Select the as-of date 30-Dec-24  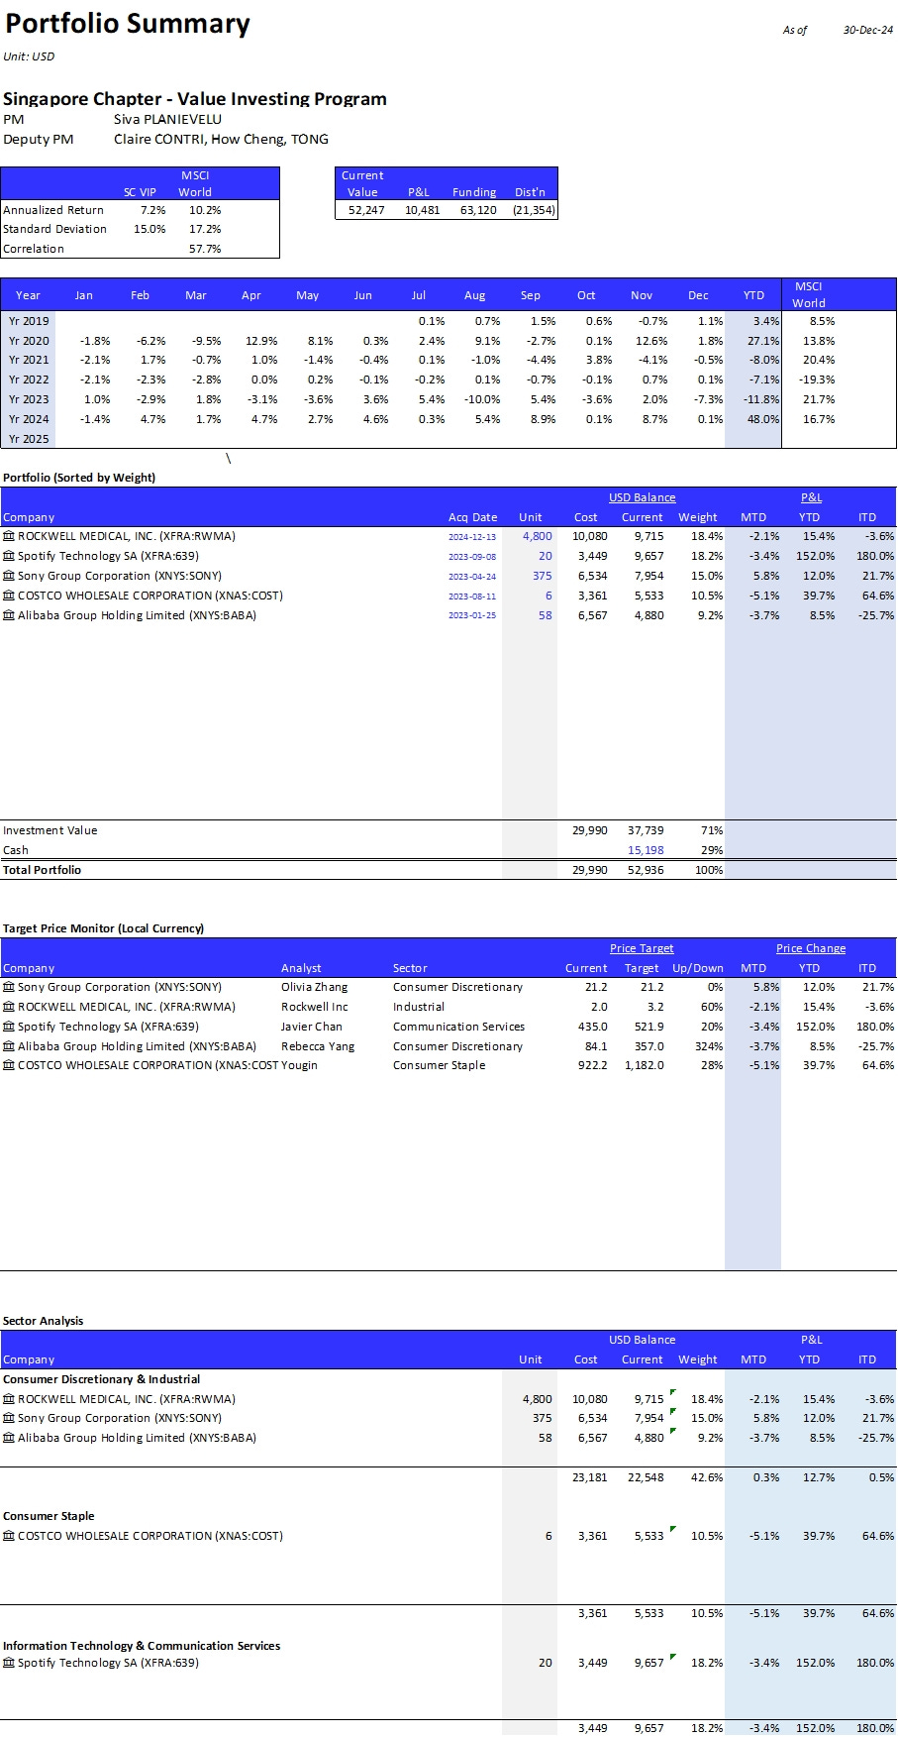868,30
